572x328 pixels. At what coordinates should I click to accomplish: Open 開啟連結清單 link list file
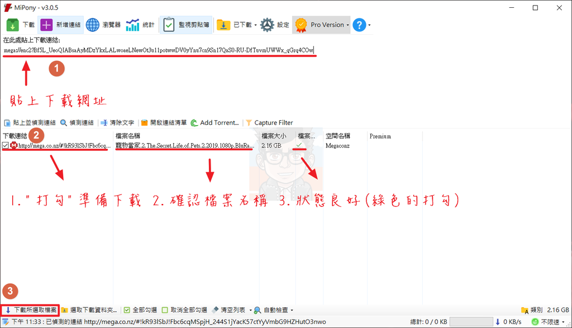click(x=164, y=122)
